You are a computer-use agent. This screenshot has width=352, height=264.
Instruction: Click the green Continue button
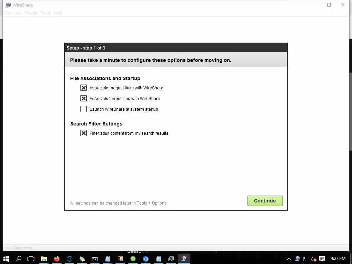265,201
